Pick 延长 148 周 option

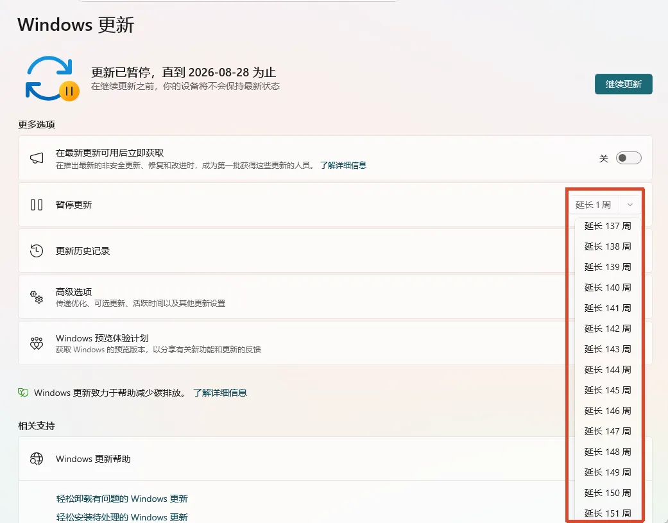pos(608,452)
